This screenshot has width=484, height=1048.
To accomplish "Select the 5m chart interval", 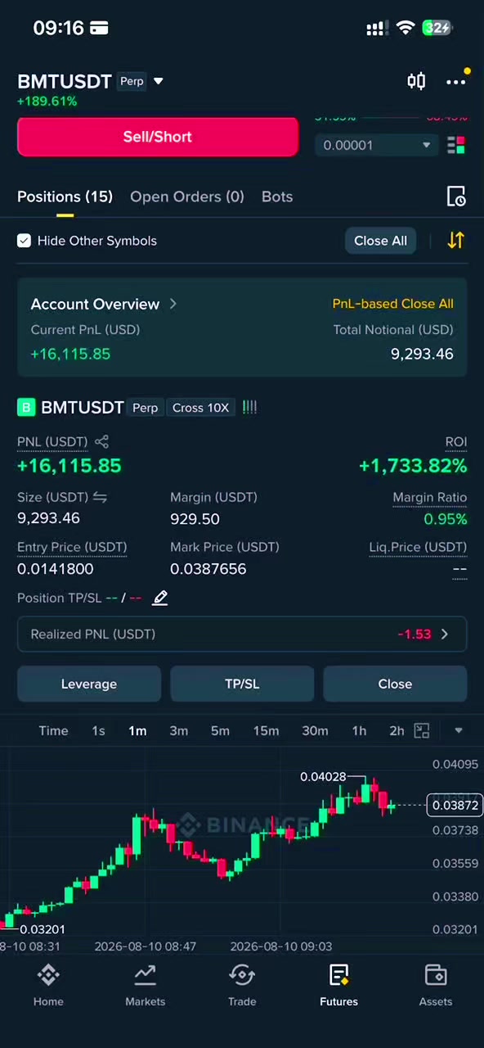I will (220, 730).
